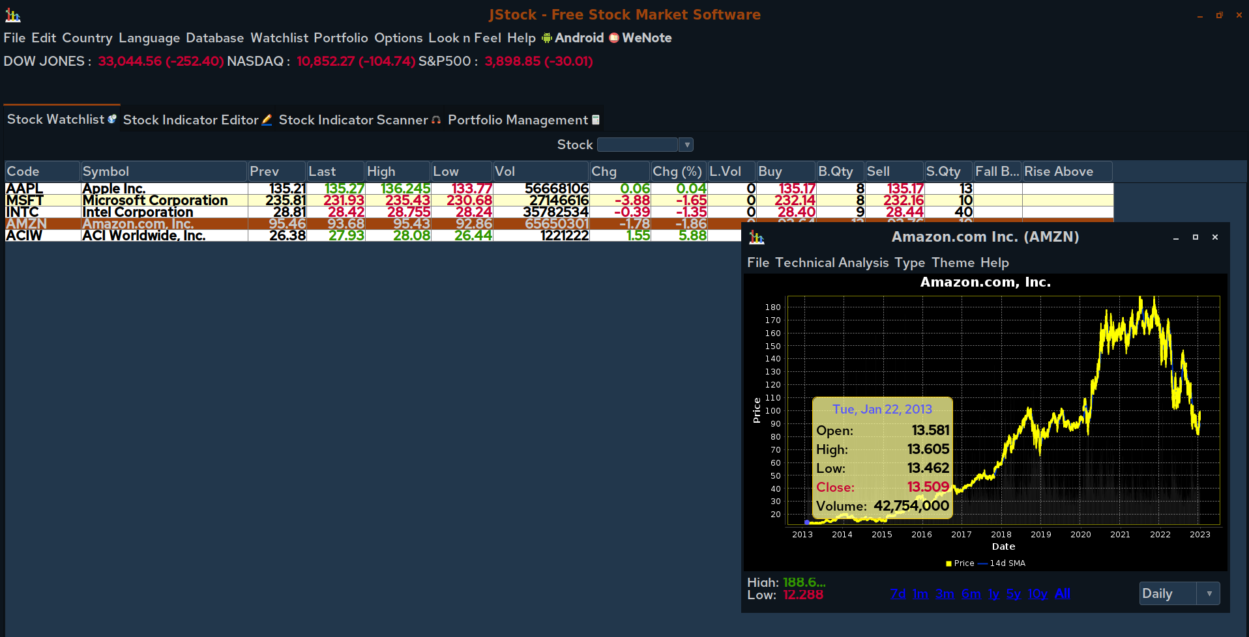Click the S&P500 index value
The image size is (1249, 637).
tap(538, 61)
